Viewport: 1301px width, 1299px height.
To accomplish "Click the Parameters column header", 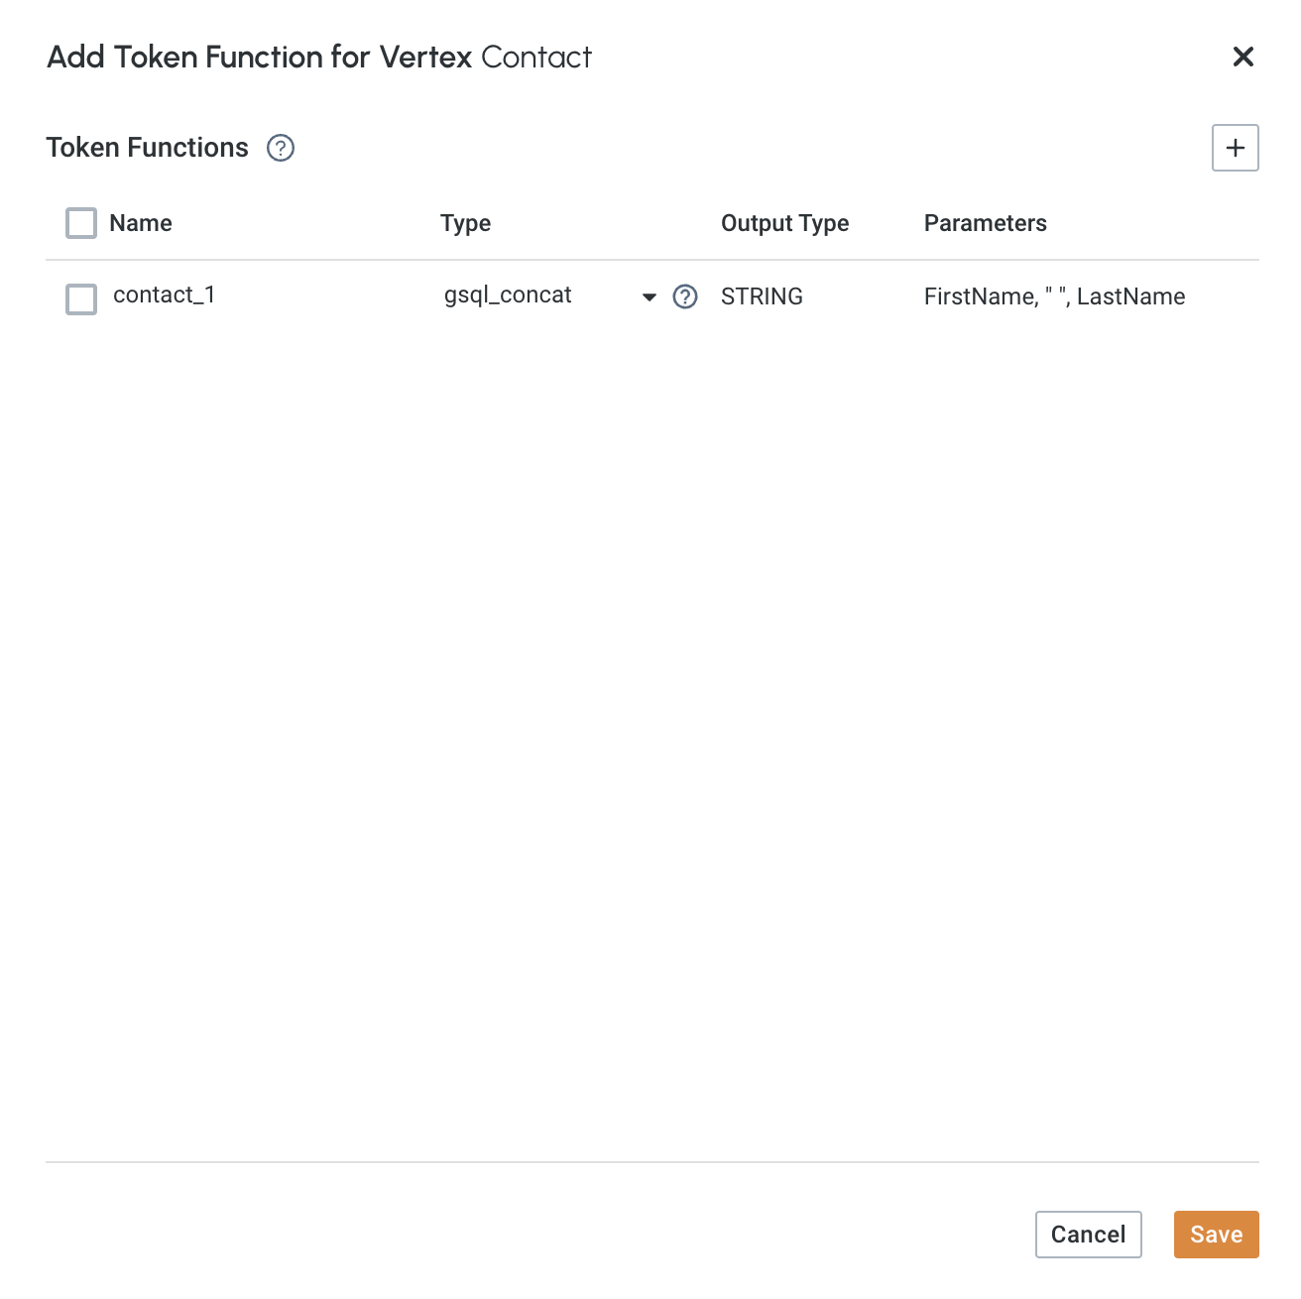I will coord(985,223).
